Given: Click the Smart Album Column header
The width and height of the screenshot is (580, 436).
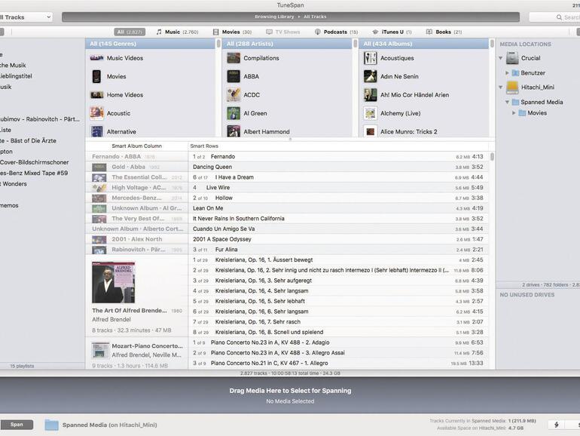Looking at the screenshot, I should click(x=137, y=146).
